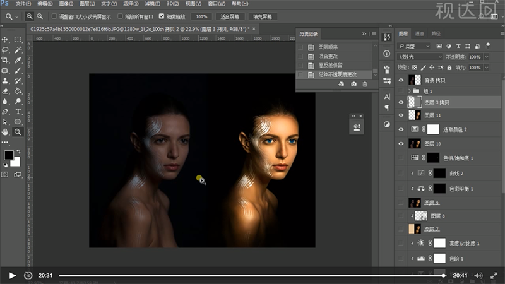This screenshot has height=284, width=505.
Task: Click the foreground color swatch
Action: pos(9,155)
